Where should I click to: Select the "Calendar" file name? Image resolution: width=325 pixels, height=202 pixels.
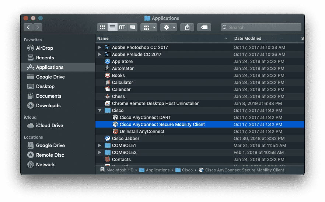point(121,89)
